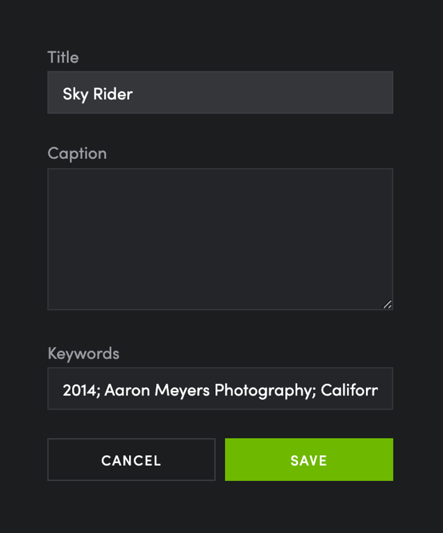
Task: Click the Caption label
Action: [x=77, y=153]
